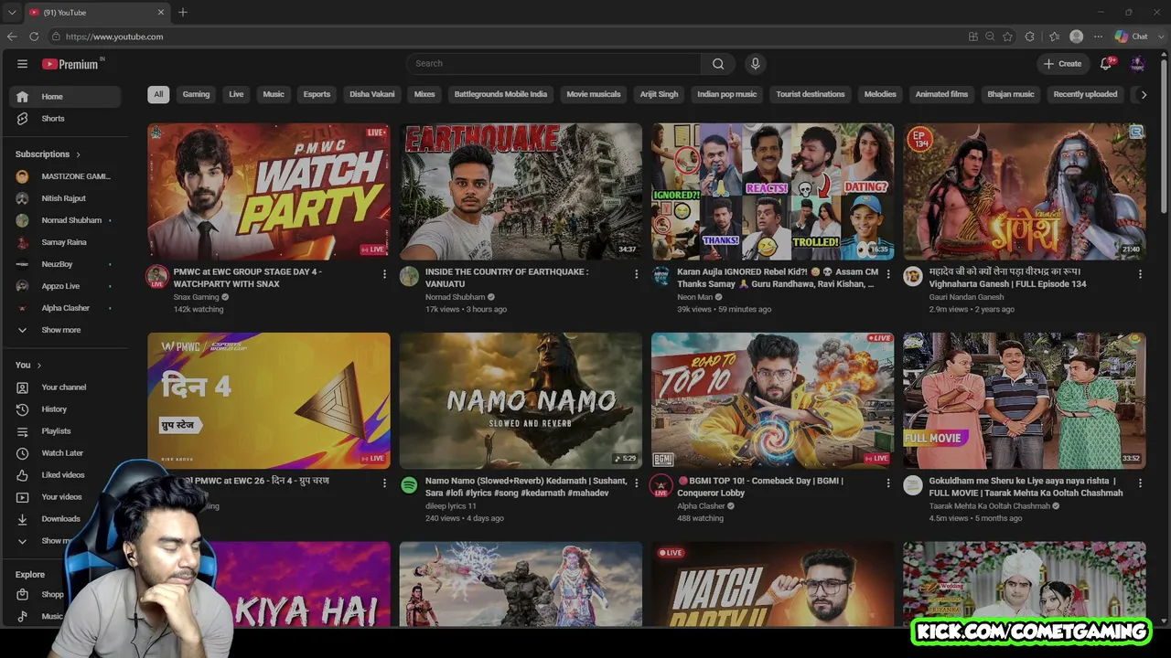Reload the page with the refresh icon
Viewport: 1171px width, 658px height.
coord(34,37)
